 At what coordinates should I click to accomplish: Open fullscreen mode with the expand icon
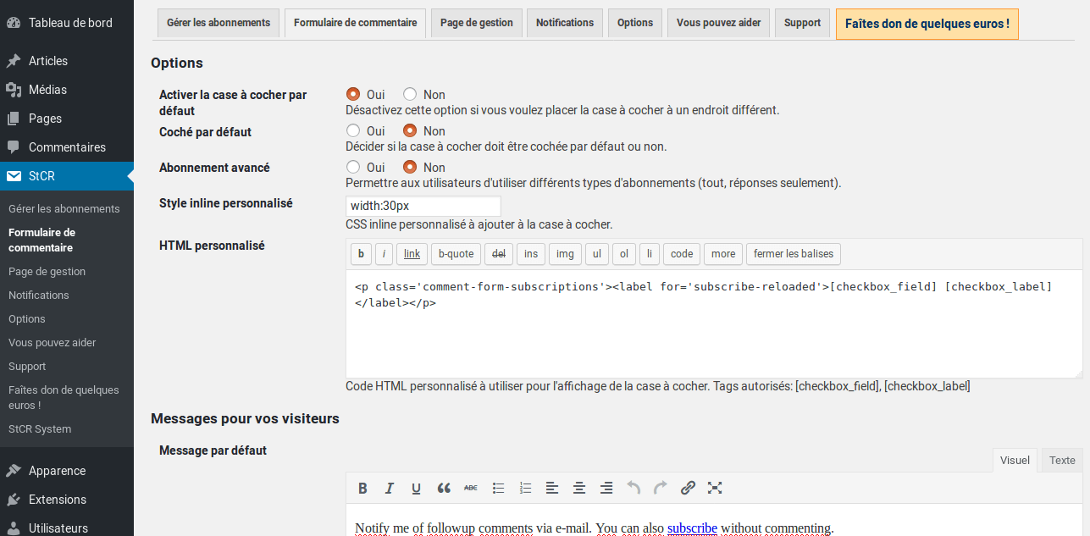(x=715, y=488)
